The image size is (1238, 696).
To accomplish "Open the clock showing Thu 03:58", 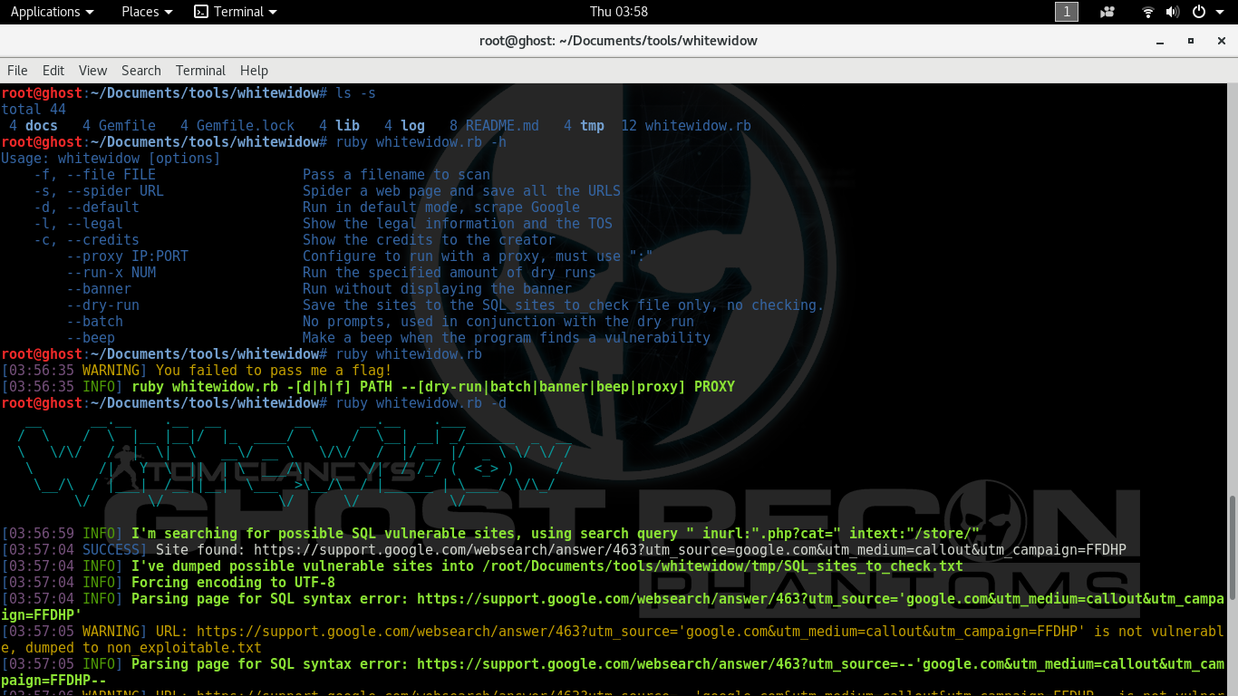I will click(618, 12).
